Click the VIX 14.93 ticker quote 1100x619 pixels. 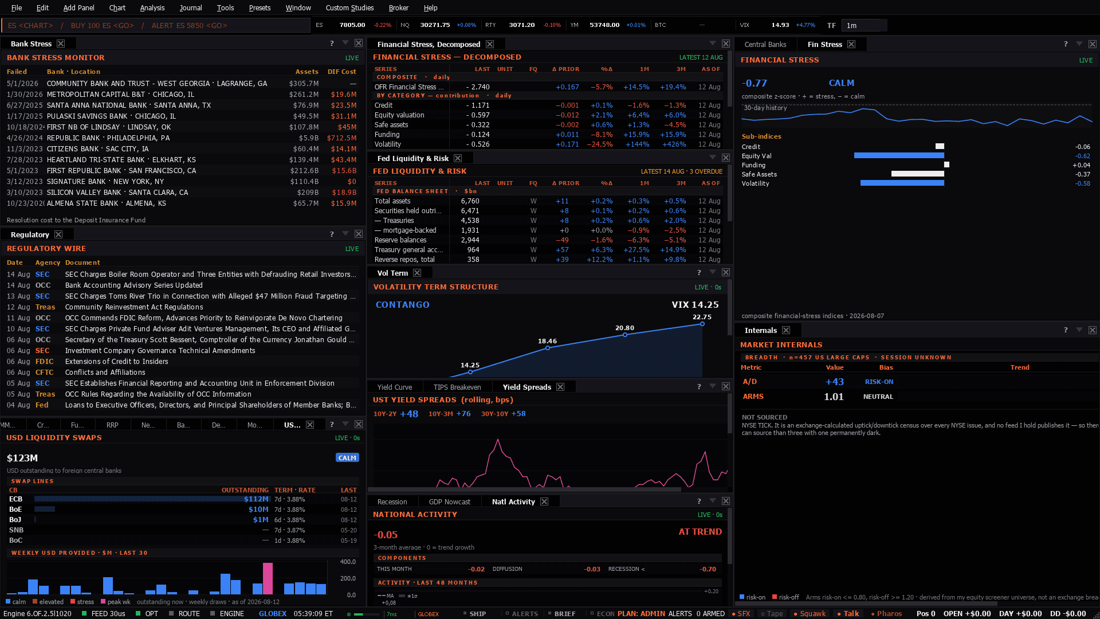tap(777, 25)
